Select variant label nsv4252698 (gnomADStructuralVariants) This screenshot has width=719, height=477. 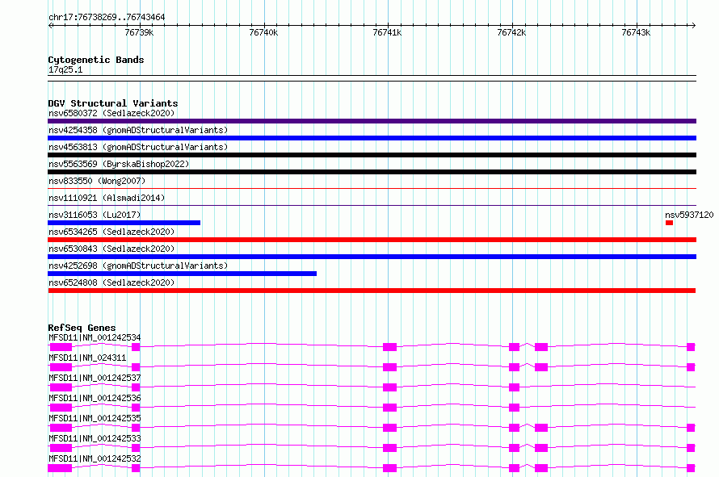coord(138,266)
